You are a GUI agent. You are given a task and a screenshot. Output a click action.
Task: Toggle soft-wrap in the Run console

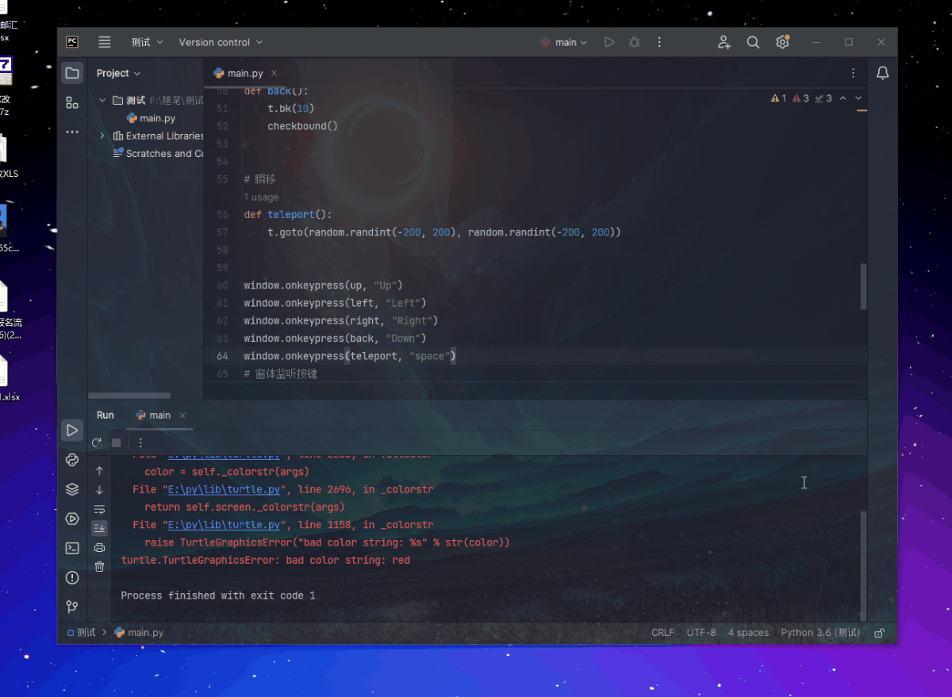pos(99,509)
